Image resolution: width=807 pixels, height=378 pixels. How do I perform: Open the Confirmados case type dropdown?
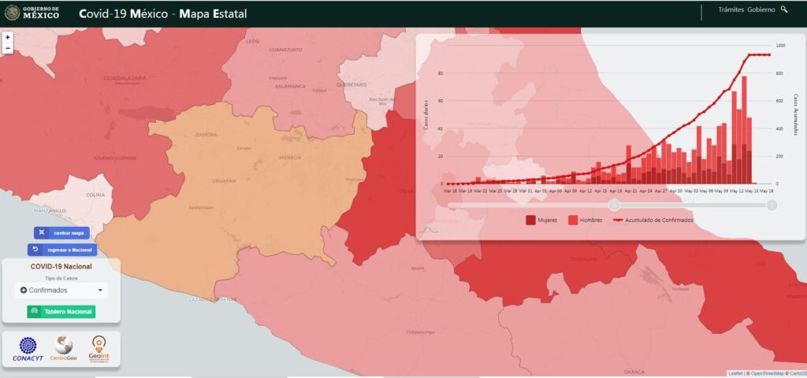61,291
